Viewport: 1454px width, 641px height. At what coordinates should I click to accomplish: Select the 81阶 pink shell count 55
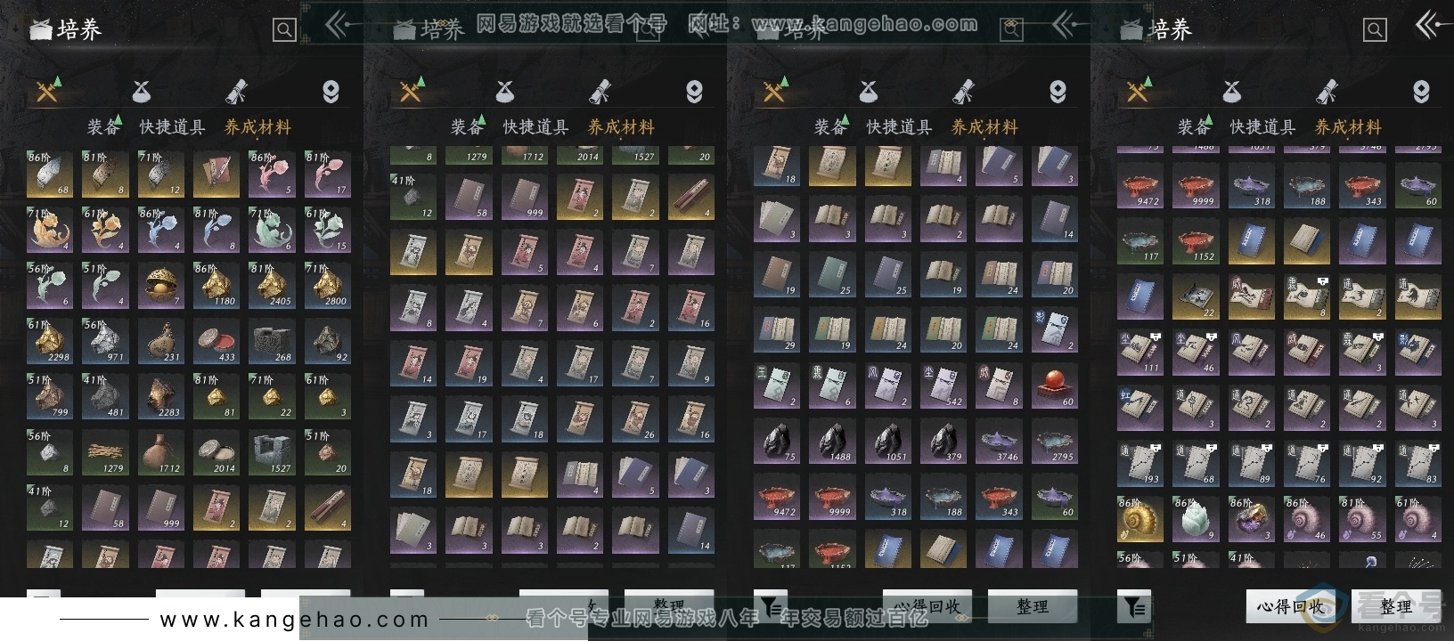[x=1363, y=519]
